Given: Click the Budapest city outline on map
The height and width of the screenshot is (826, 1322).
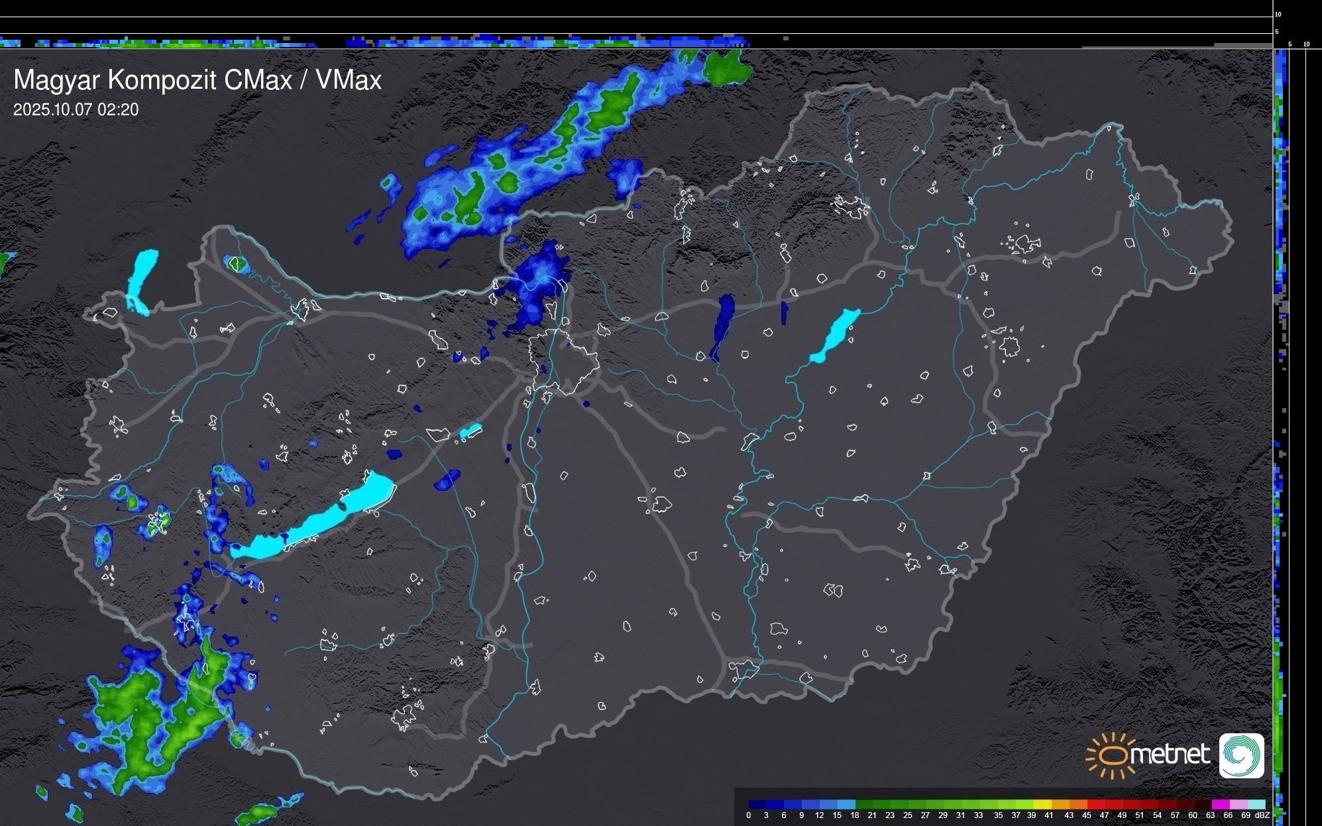Looking at the screenshot, I should click(563, 361).
